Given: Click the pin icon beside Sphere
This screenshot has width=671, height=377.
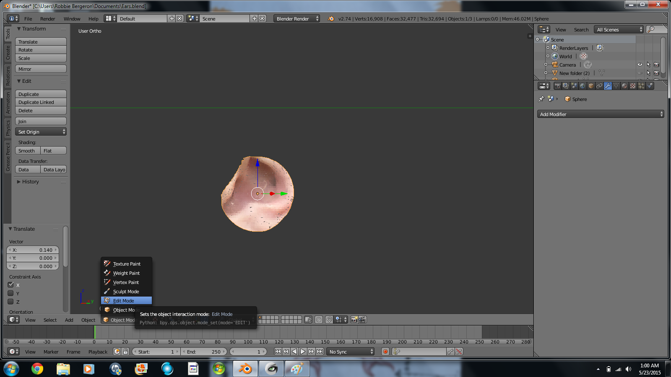Looking at the screenshot, I should (x=541, y=99).
